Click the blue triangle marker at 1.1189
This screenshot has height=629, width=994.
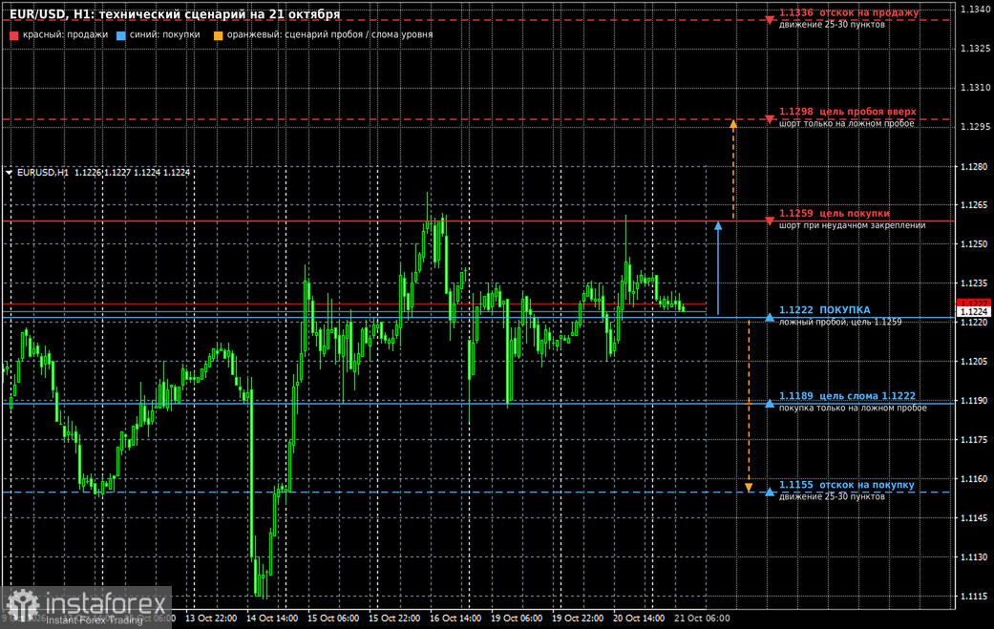[770, 403]
